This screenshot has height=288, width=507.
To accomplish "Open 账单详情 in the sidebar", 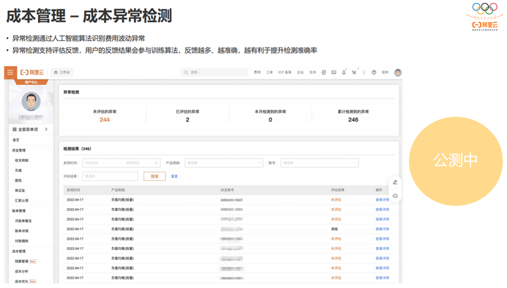I will click(22, 231).
